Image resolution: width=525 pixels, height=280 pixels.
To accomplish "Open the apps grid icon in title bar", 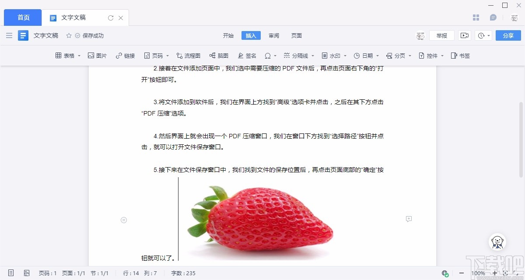I will 476,17.
